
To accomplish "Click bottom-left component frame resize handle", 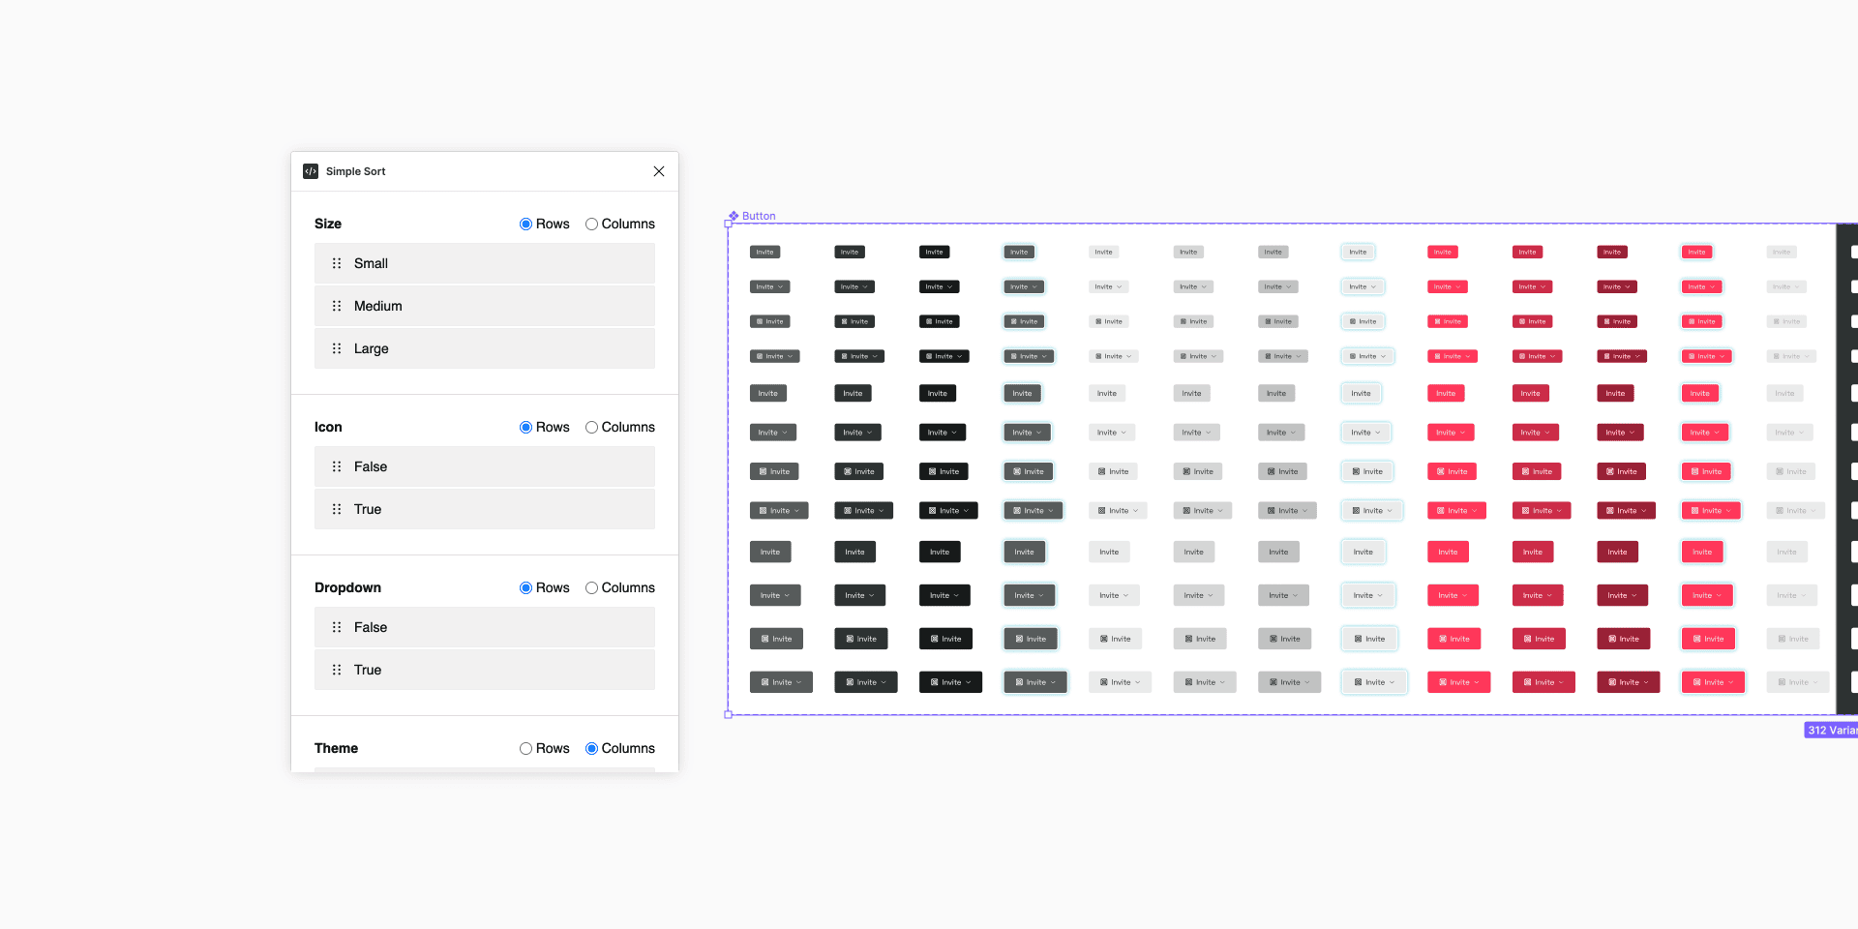I will (x=729, y=715).
